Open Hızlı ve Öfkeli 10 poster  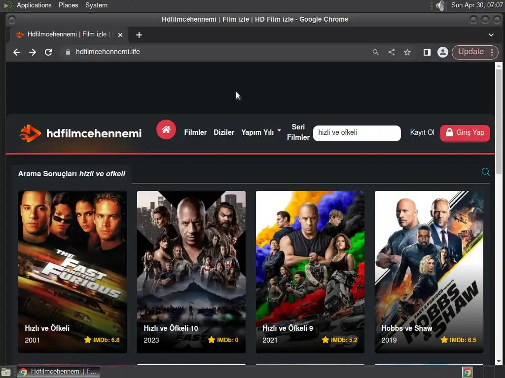[x=191, y=272]
